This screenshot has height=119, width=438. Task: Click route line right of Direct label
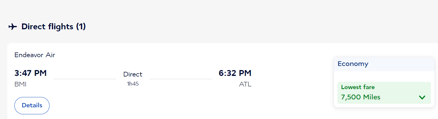pos(180,79)
